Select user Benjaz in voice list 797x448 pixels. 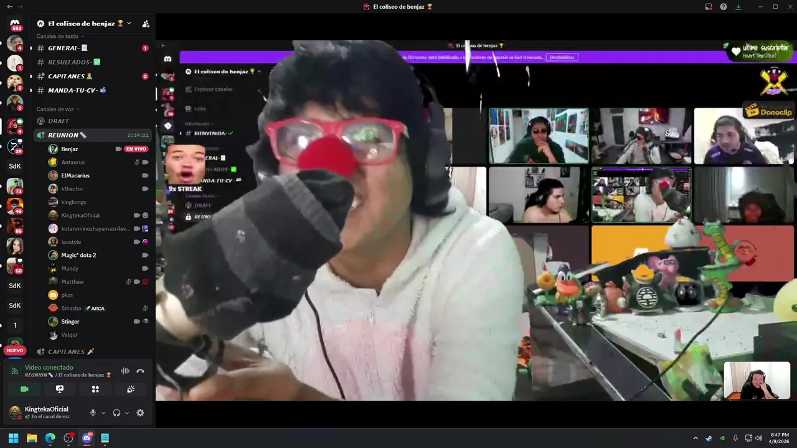point(98,149)
